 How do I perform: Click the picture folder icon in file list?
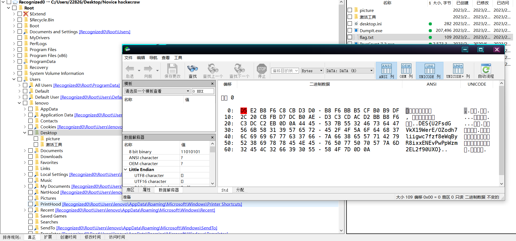[356, 10]
